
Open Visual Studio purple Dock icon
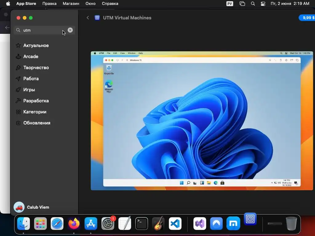pos(200,223)
